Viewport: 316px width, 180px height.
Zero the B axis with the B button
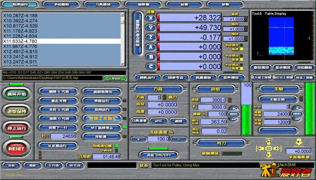click(x=150, y=57)
